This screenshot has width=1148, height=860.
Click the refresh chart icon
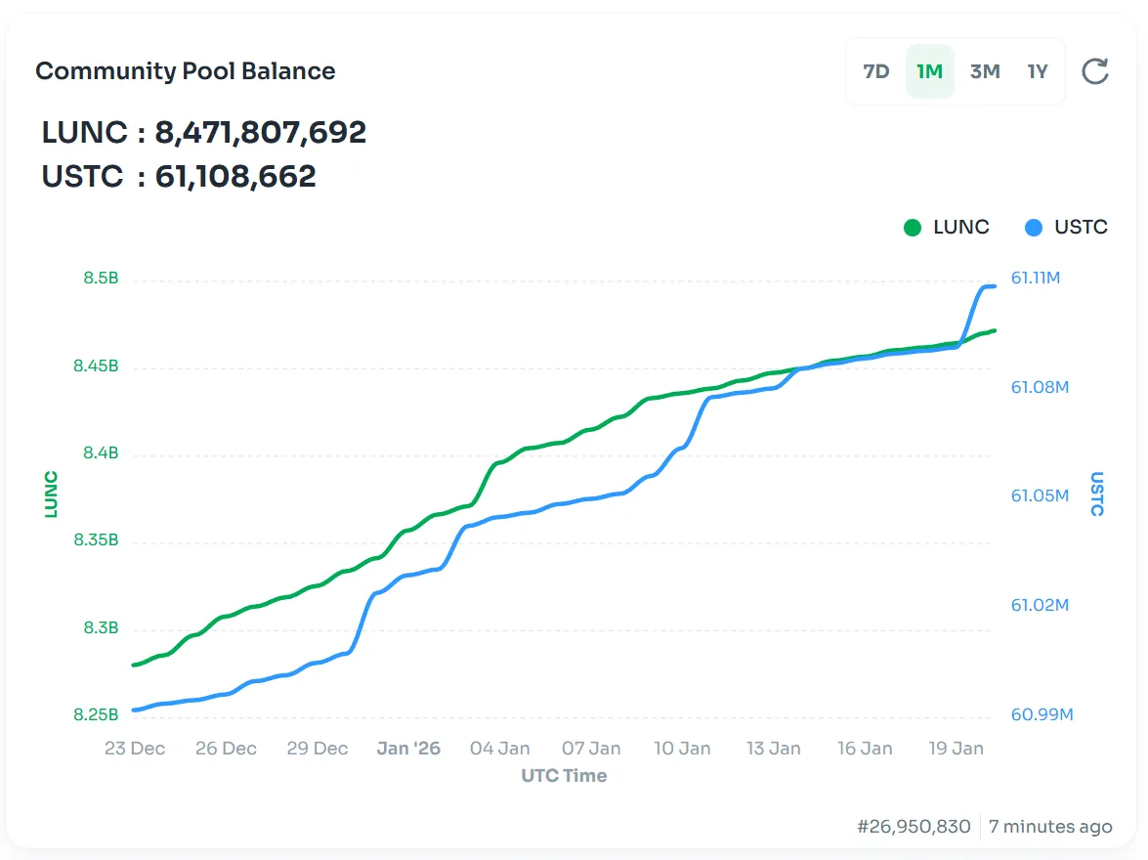pyautogui.click(x=1095, y=71)
